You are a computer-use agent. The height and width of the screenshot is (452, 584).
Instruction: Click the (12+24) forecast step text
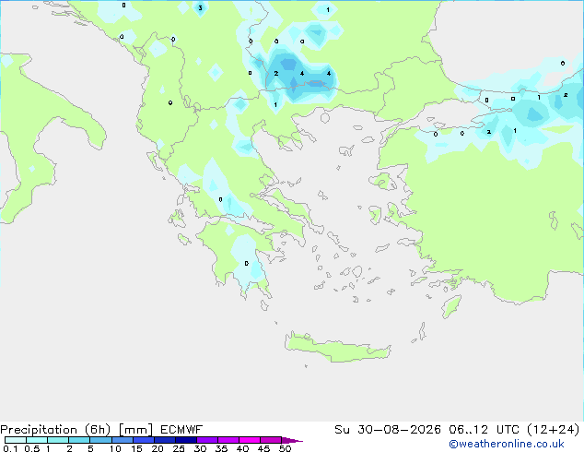[554, 430]
